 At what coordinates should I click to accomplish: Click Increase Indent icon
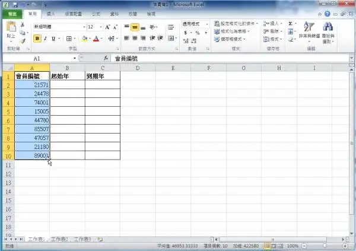pos(160,38)
